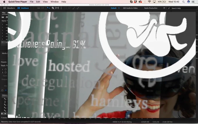Switch to Multitrack editor view

tap(23, 8)
